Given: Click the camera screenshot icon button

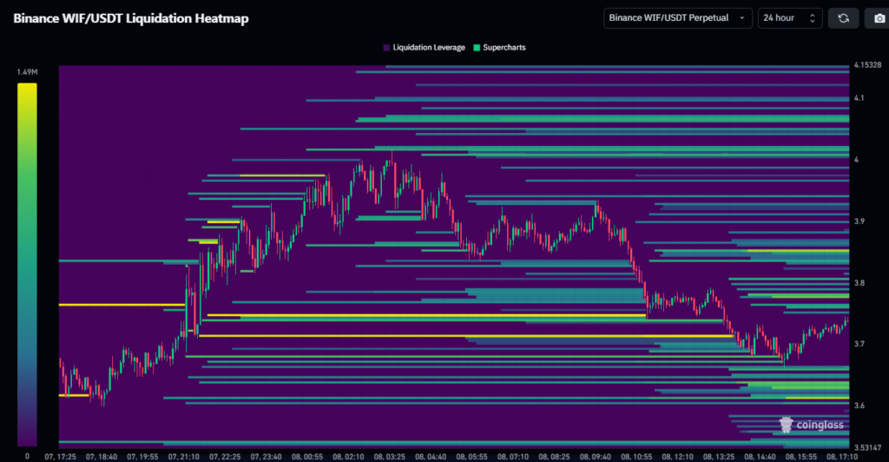Looking at the screenshot, I should [878, 18].
